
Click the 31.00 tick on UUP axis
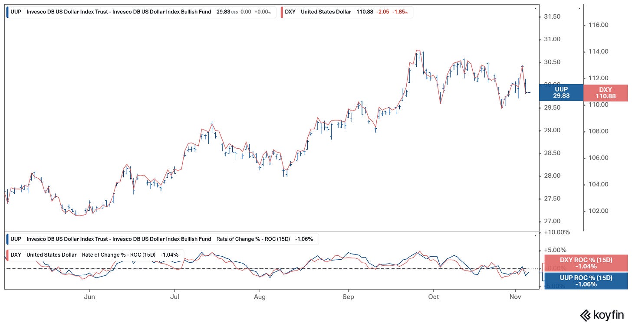(x=552, y=39)
